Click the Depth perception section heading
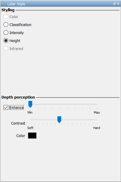Image resolution: width=121 pixels, height=182 pixels. (x=18, y=97)
